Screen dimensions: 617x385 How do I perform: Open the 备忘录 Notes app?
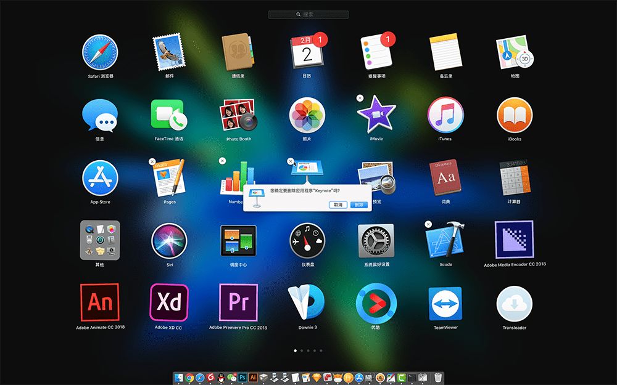(x=445, y=52)
